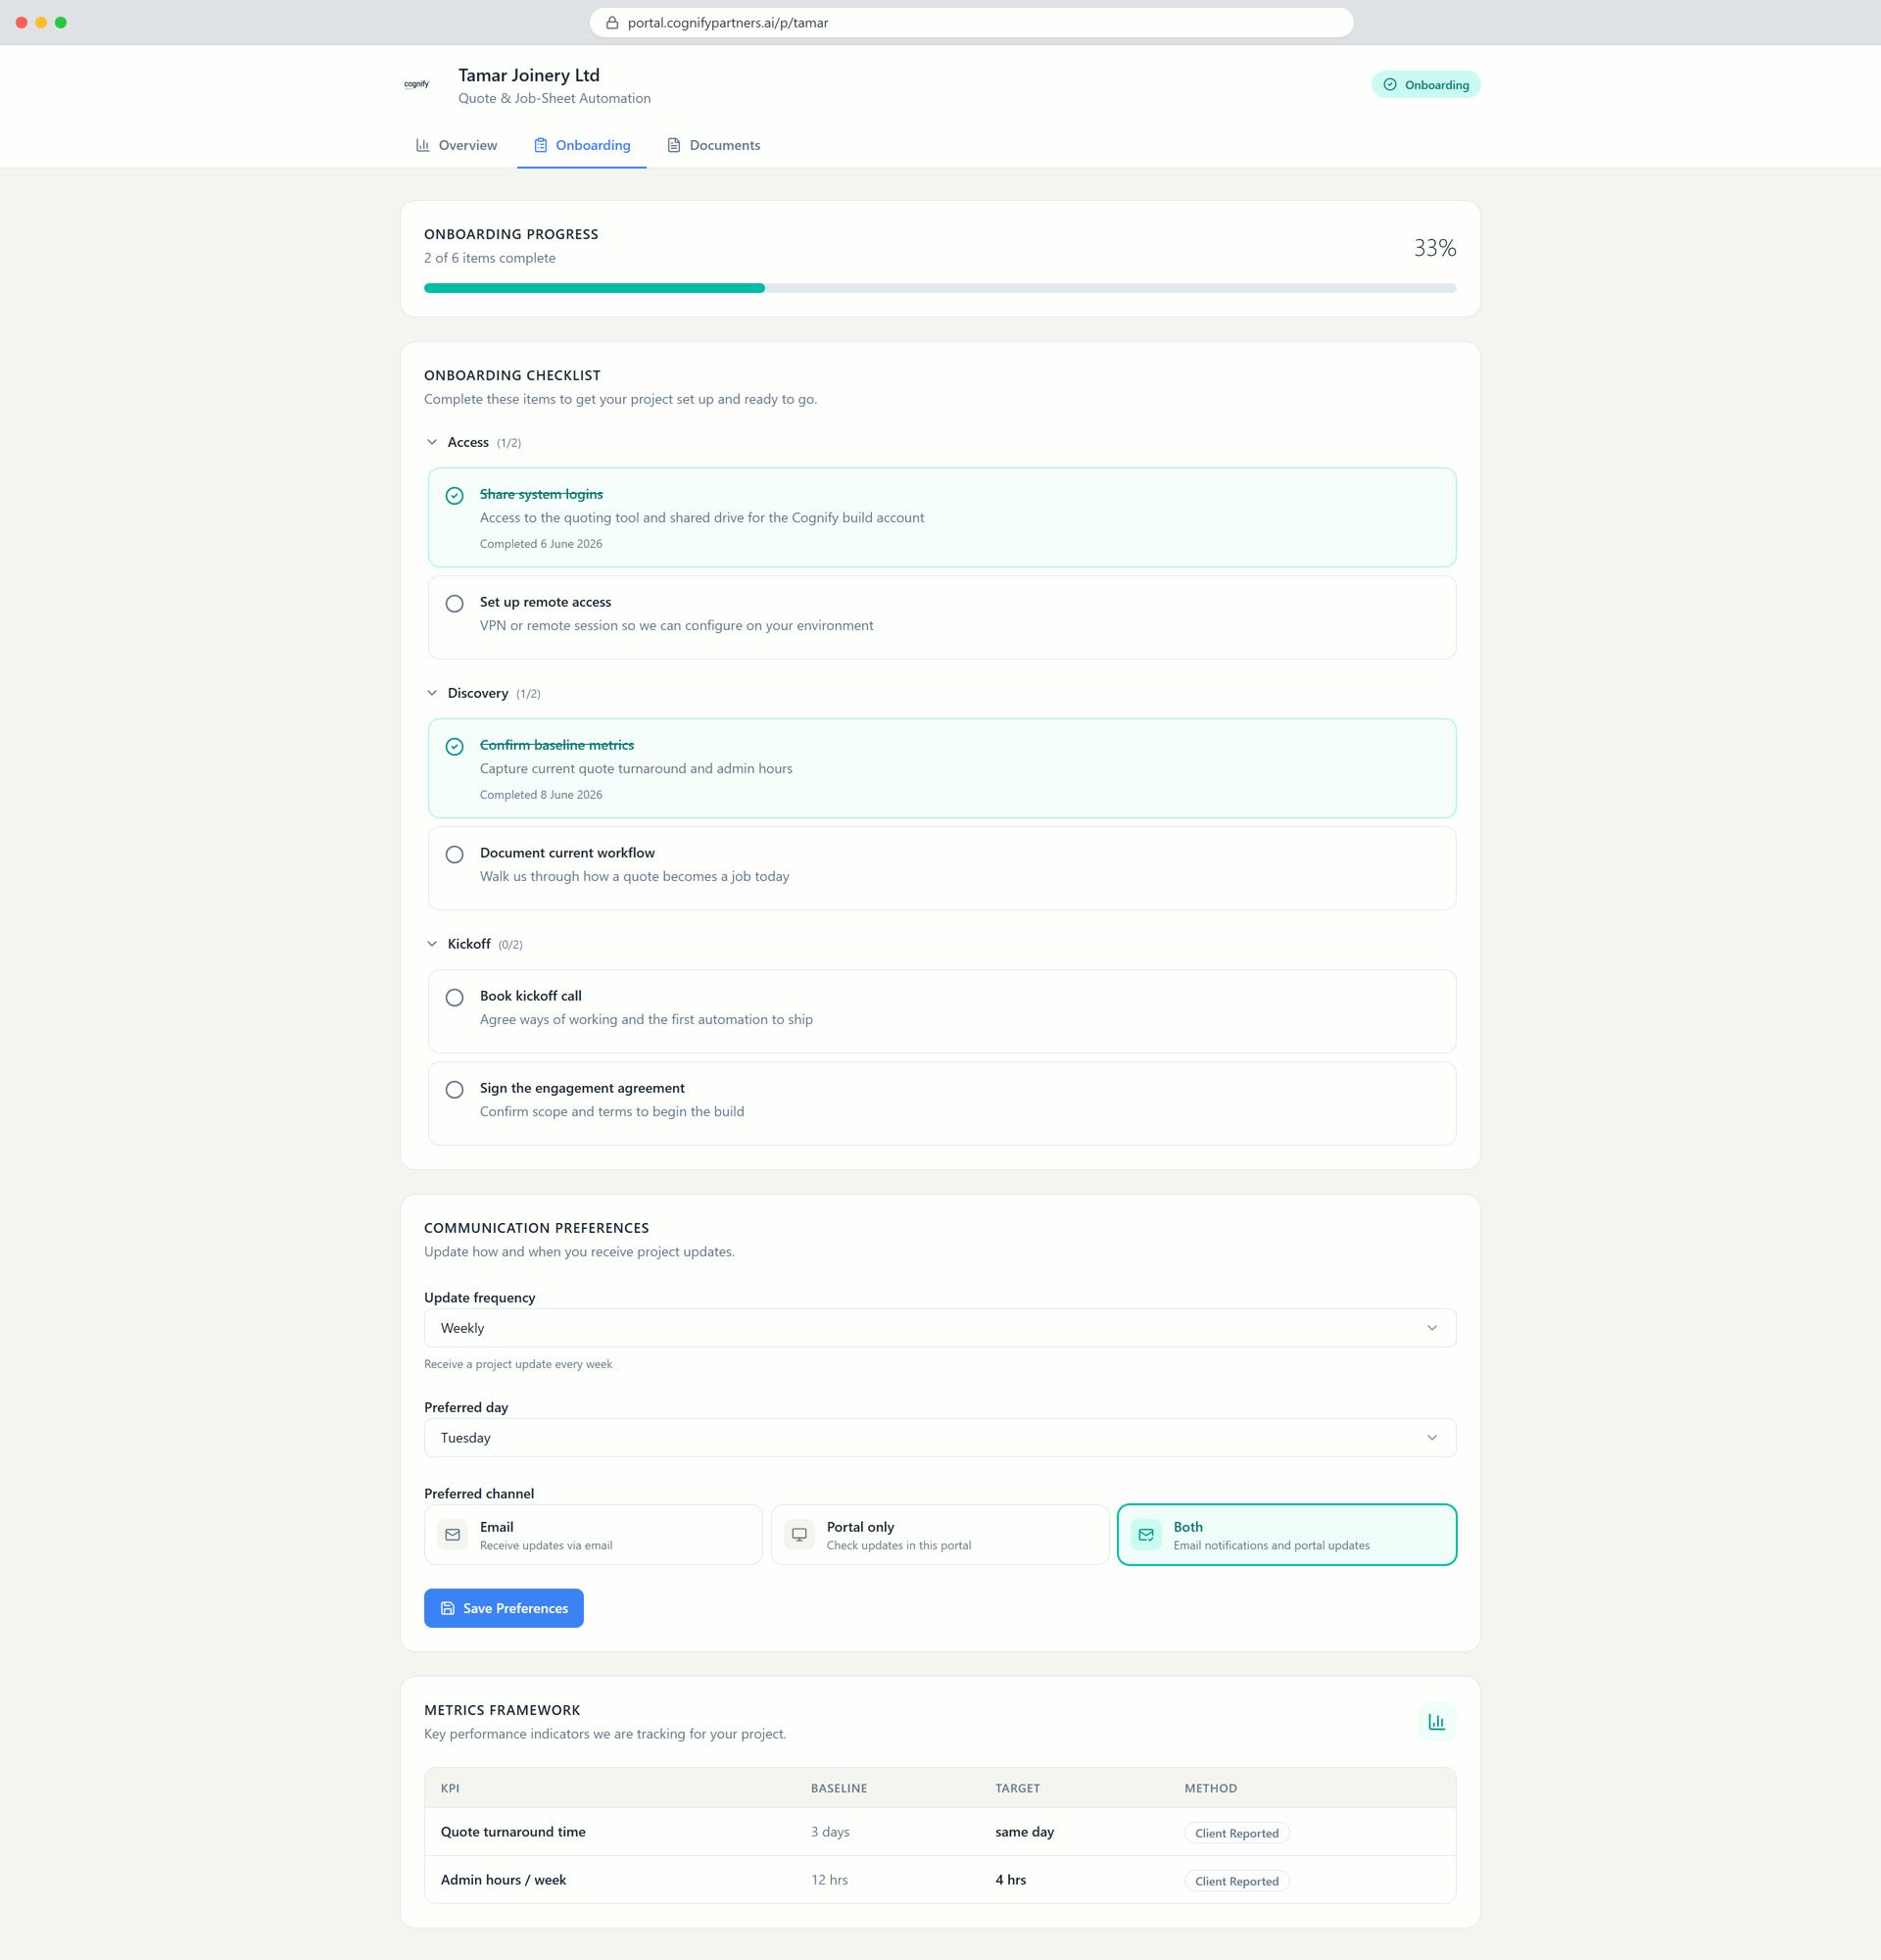This screenshot has width=1881, height=1960.
Task: Click the Both channel mail icon
Action: [1146, 1534]
